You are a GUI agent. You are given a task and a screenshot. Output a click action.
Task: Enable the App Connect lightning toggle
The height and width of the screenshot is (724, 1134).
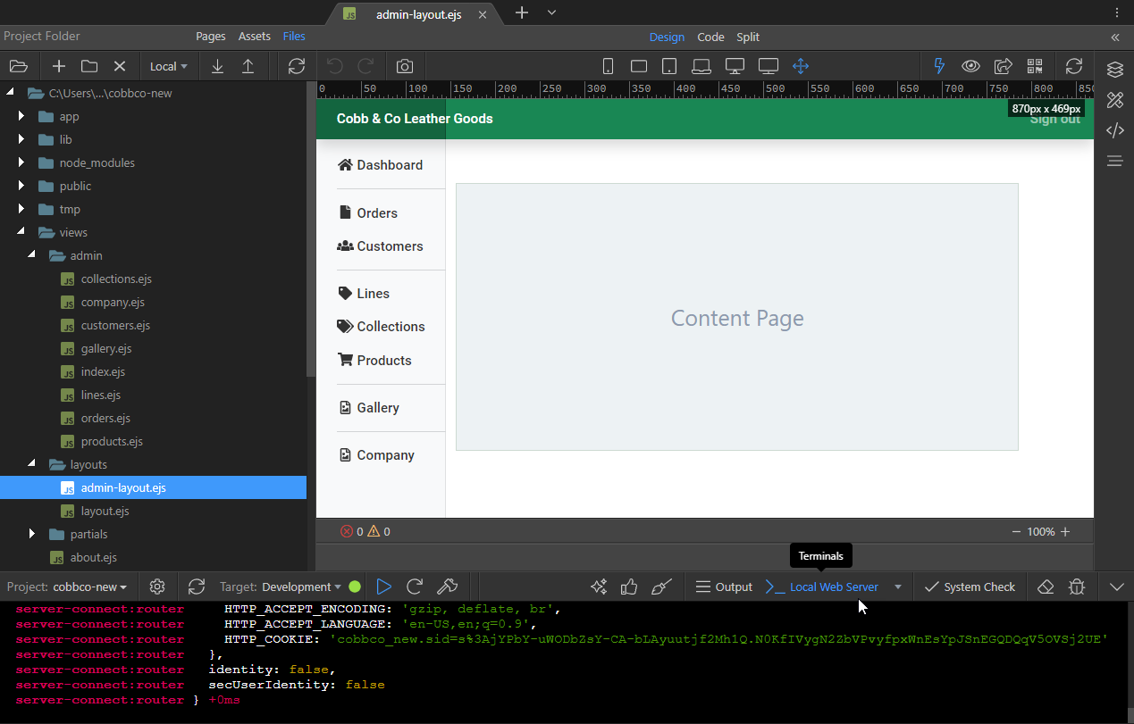[938, 66]
